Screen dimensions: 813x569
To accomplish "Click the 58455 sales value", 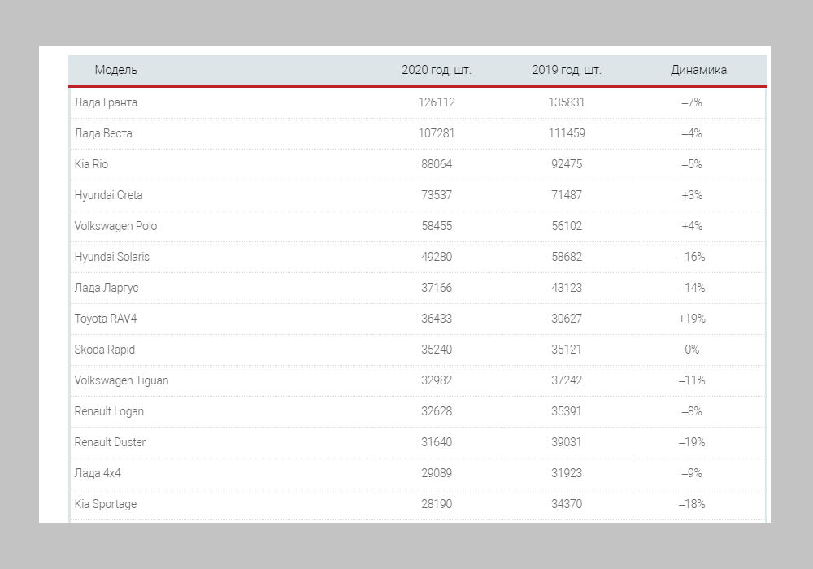I will coord(437,226).
